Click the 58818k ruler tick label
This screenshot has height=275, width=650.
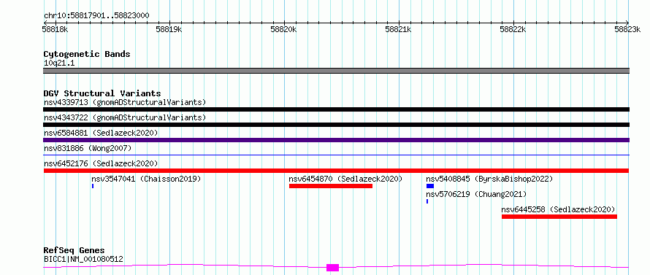[55, 29]
